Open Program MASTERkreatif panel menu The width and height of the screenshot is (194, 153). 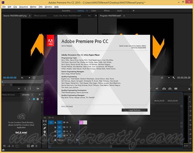(x=124, y=16)
